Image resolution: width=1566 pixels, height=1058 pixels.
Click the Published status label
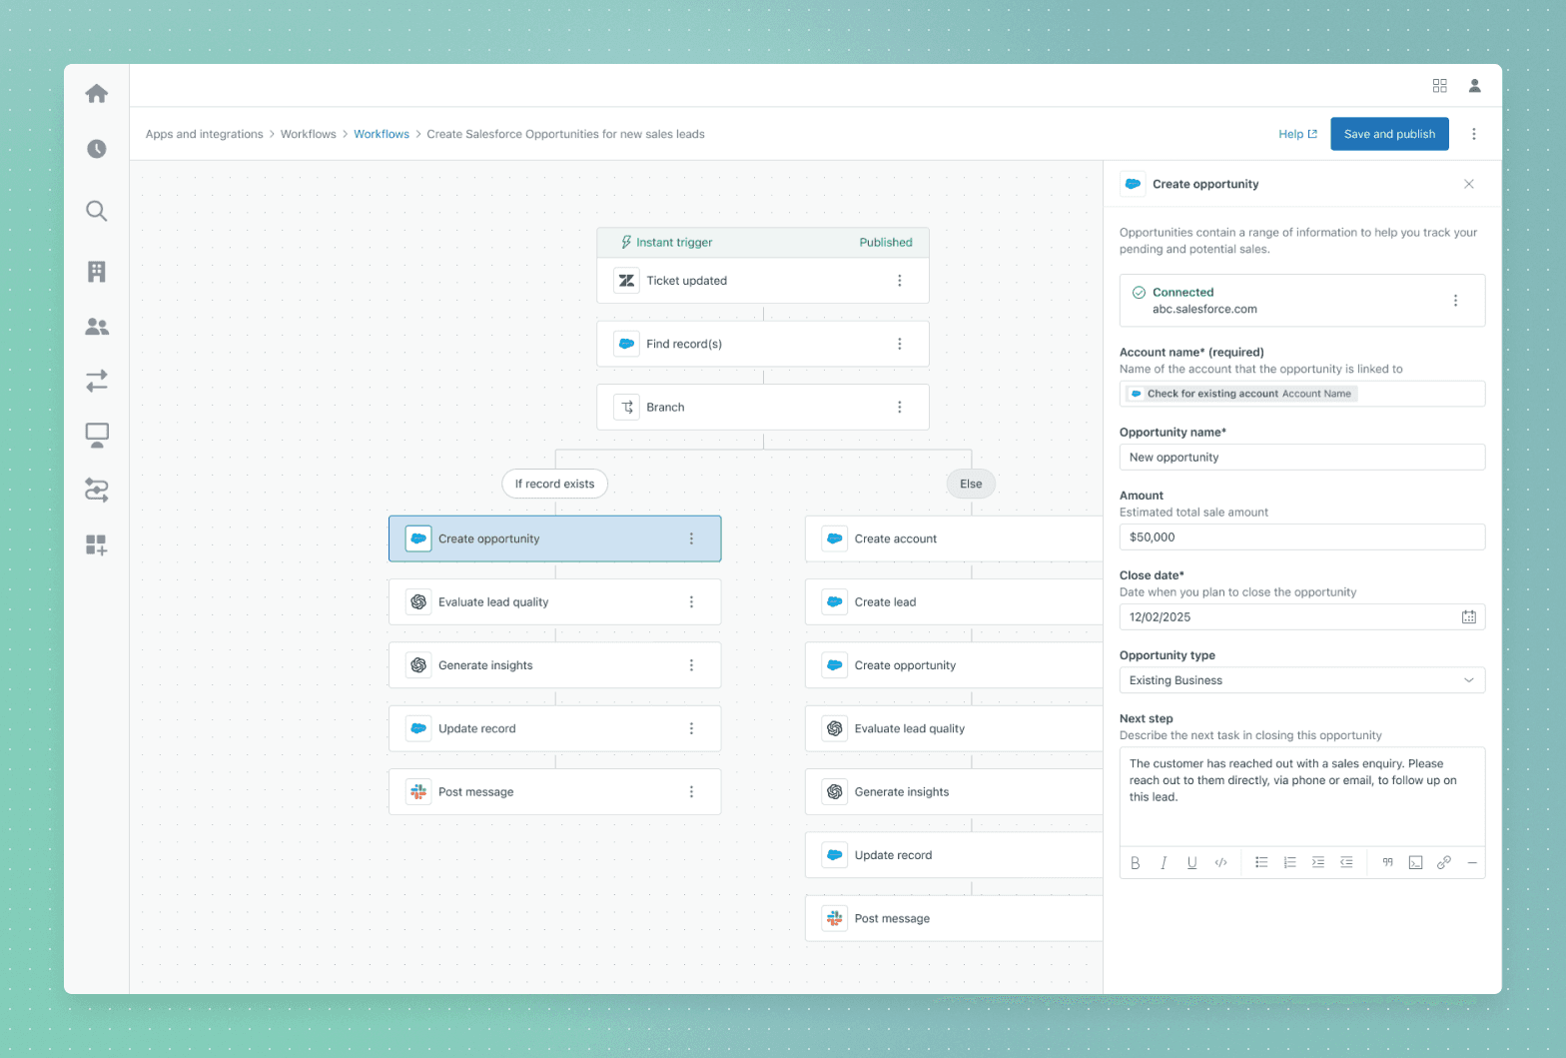coord(886,243)
